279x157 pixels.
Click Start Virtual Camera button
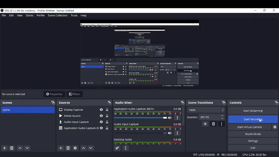pos(250,127)
